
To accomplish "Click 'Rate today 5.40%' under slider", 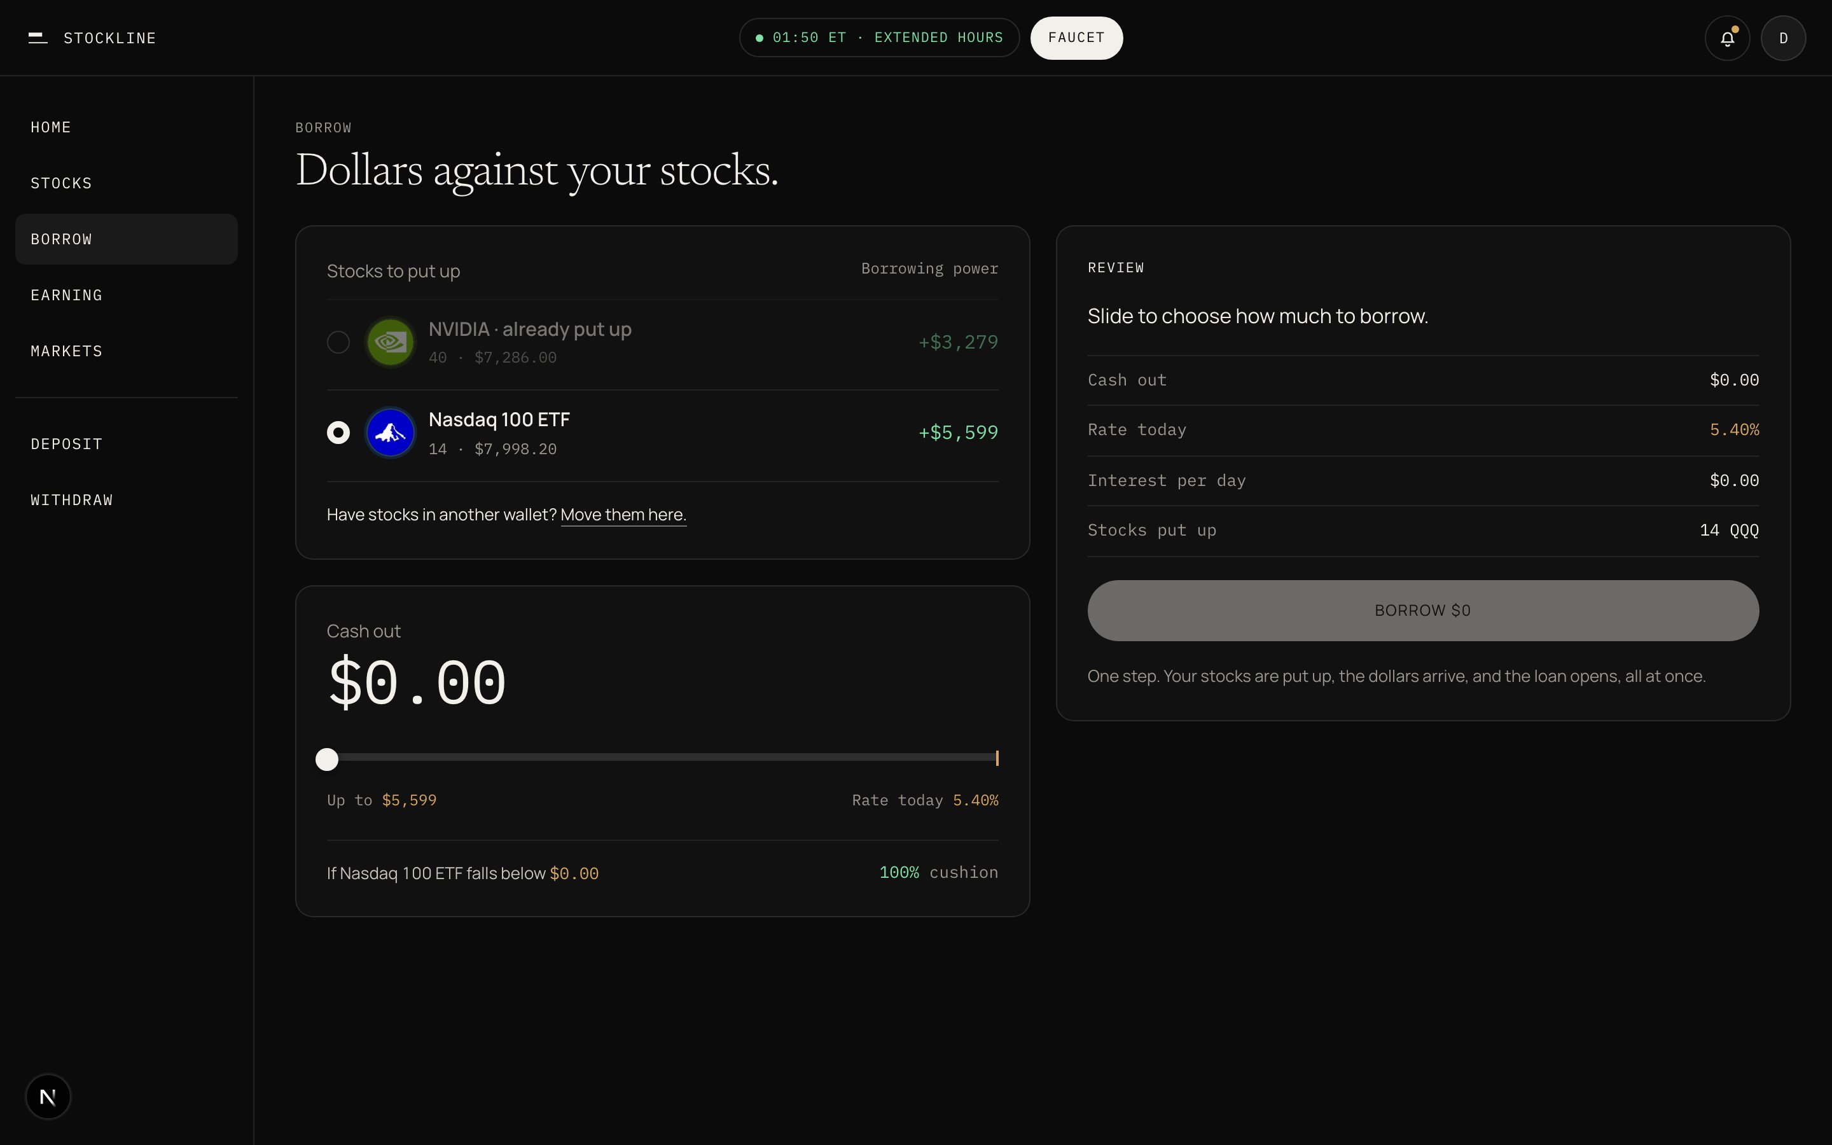I will (925, 800).
